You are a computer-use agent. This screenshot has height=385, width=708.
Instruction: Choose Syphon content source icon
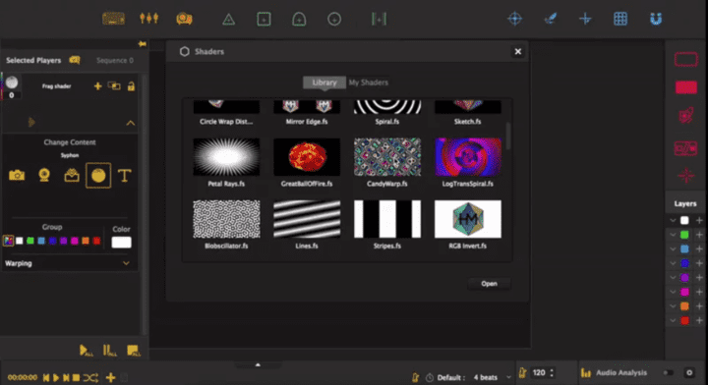tap(72, 175)
